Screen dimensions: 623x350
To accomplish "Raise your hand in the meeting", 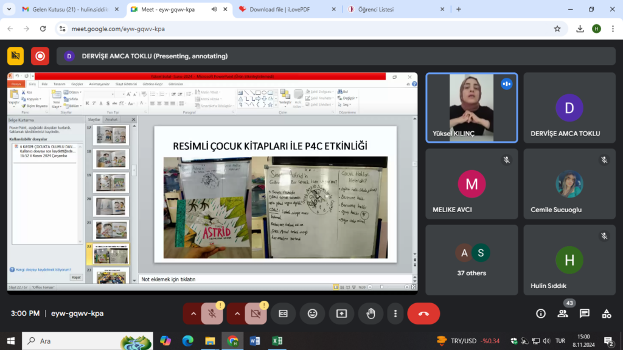I will click(370, 314).
